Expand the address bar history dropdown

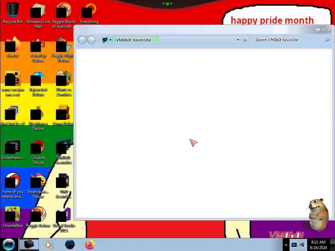[238, 40]
